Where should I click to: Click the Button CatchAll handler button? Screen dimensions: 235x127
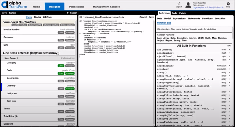click(67, 25)
